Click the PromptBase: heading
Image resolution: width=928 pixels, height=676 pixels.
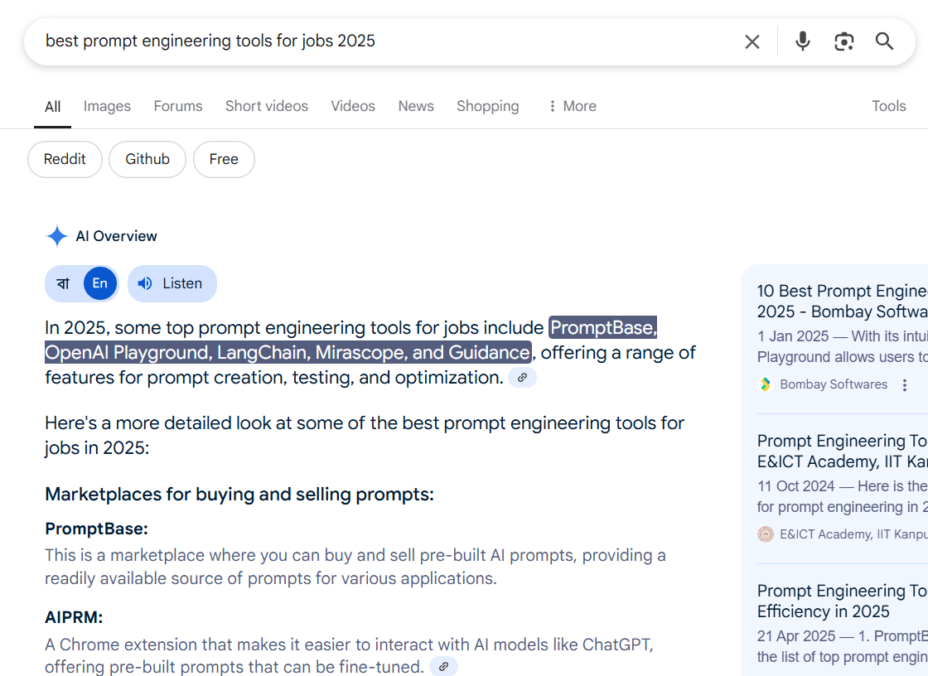(x=96, y=529)
